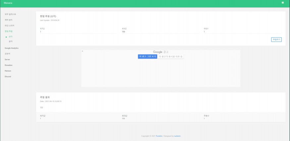Go to 라인 스티커 in sidebar
The width and height of the screenshot is (290, 141).
10,25
